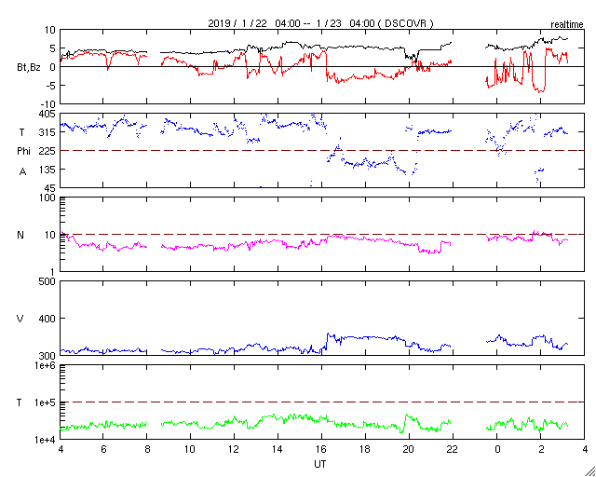The image size is (596, 477).
Task: Click the '1e+4' temperature tick label
Action: pos(45,440)
